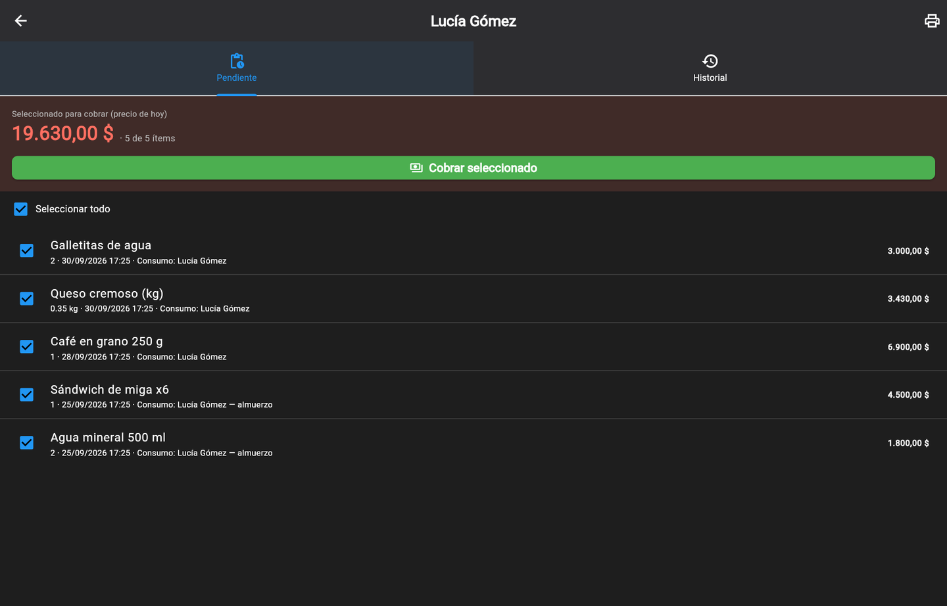This screenshot has width=947, height=606.
Task: Go back with the arrow icon
Action: [x=20, y=21]
